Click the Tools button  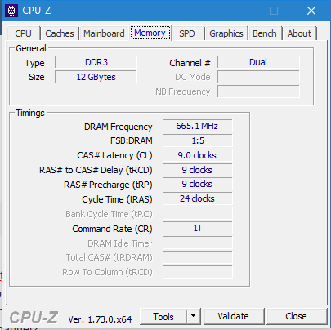click(163, 316)
